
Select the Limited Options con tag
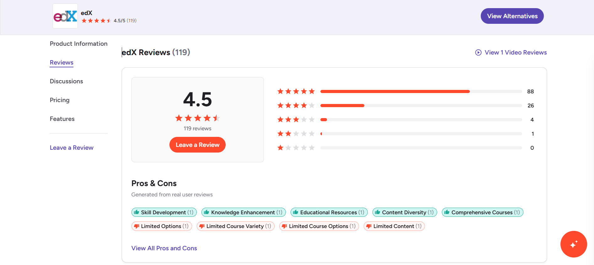pyautogui.click(x=162, y=226)
